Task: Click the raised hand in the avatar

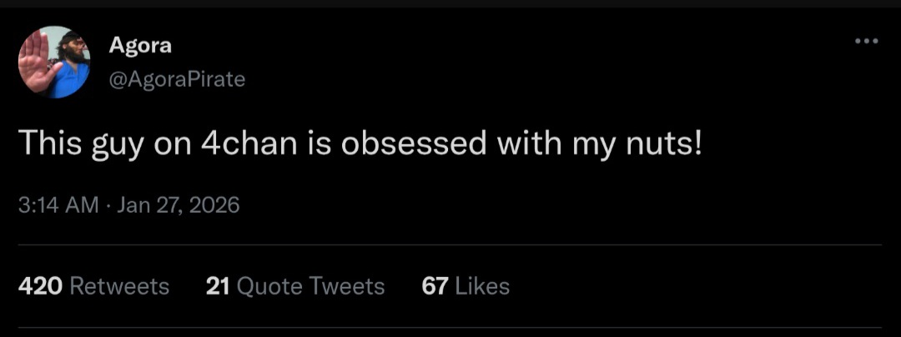Action: (36, 62)
